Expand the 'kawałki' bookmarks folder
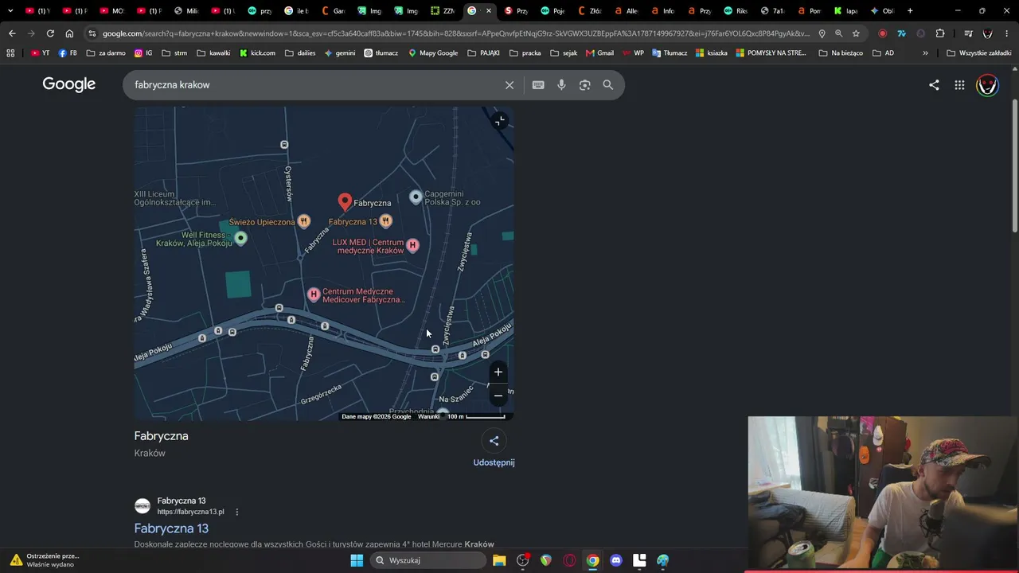The height and width of the screenshot is (573, 1019). (213, 53)
